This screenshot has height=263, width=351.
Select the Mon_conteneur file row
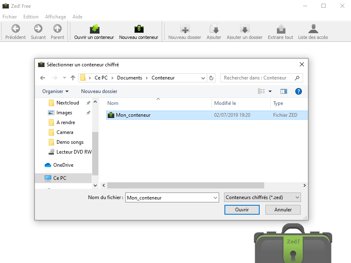(207, 115)
